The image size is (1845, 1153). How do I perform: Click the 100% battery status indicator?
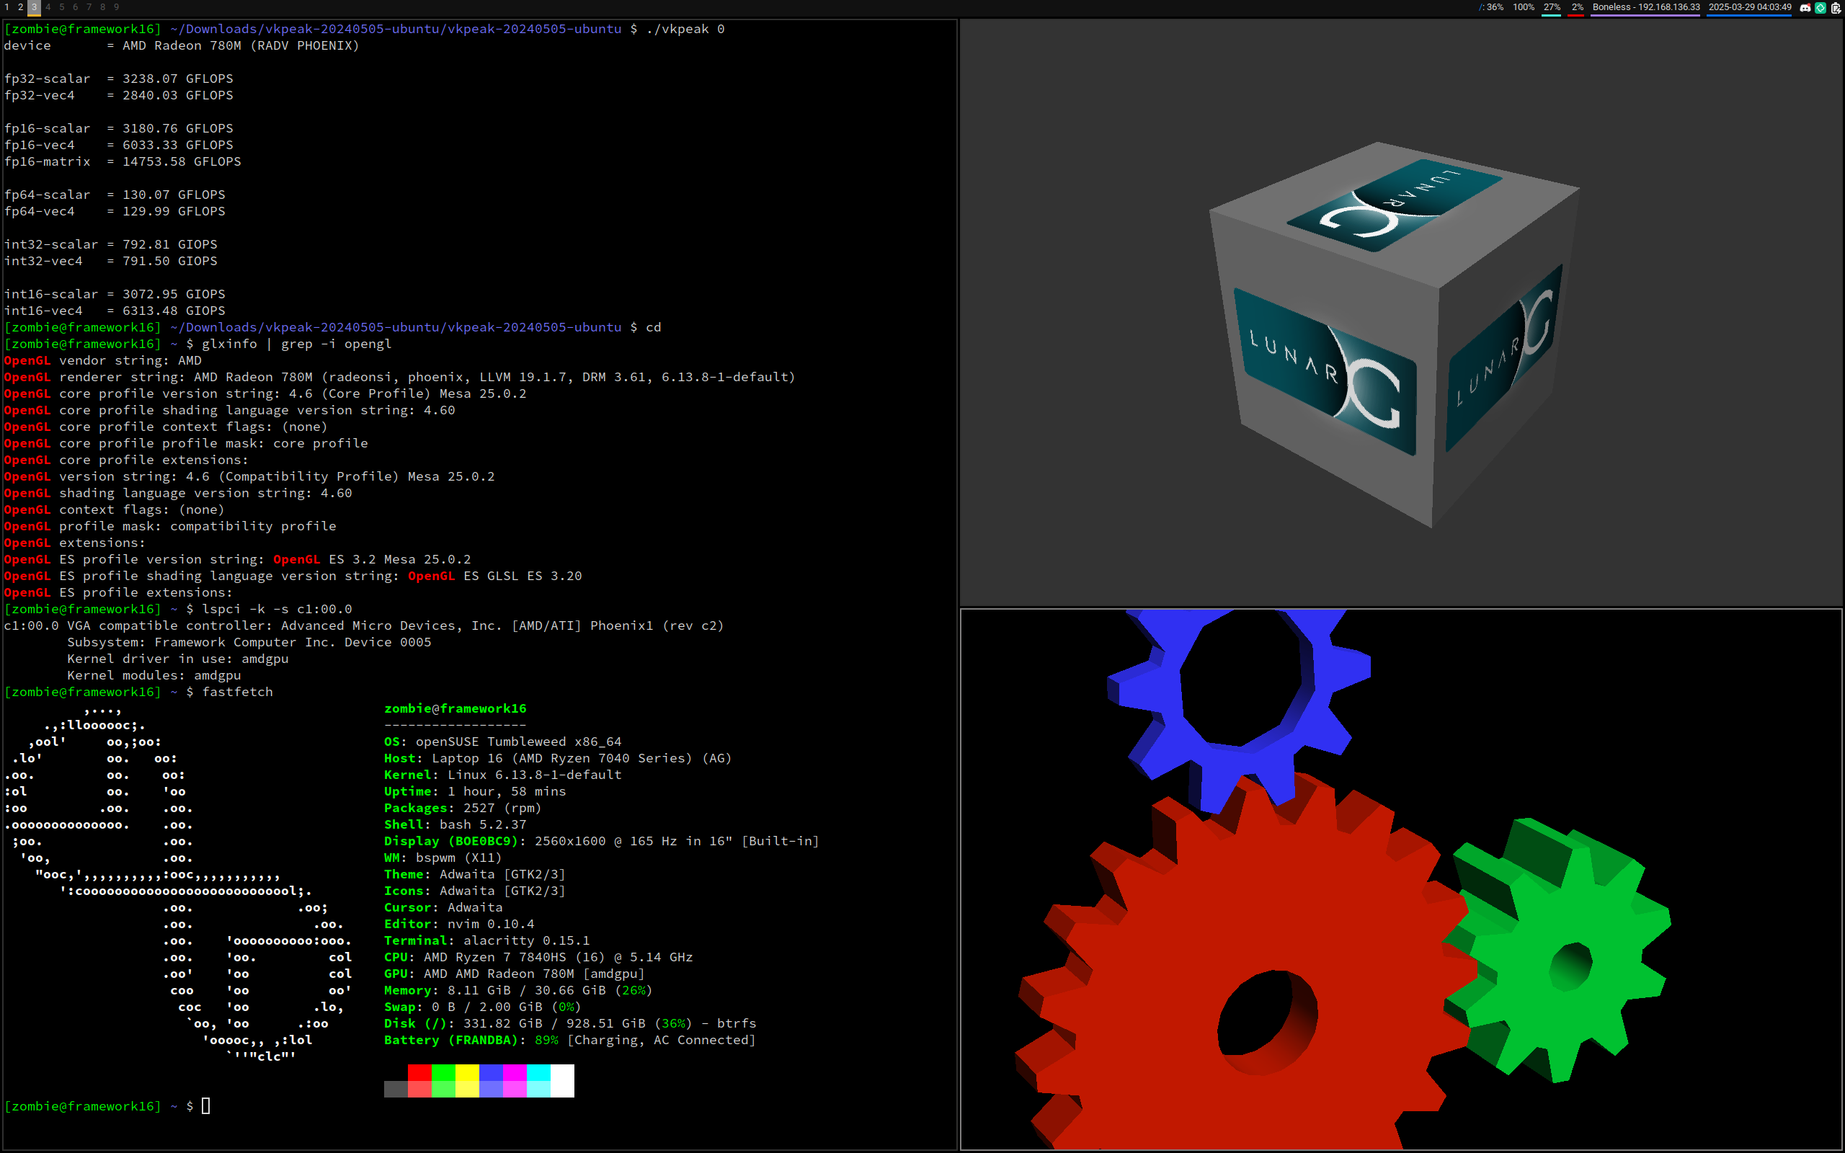pyautogui.click(x=1524, y=8)
